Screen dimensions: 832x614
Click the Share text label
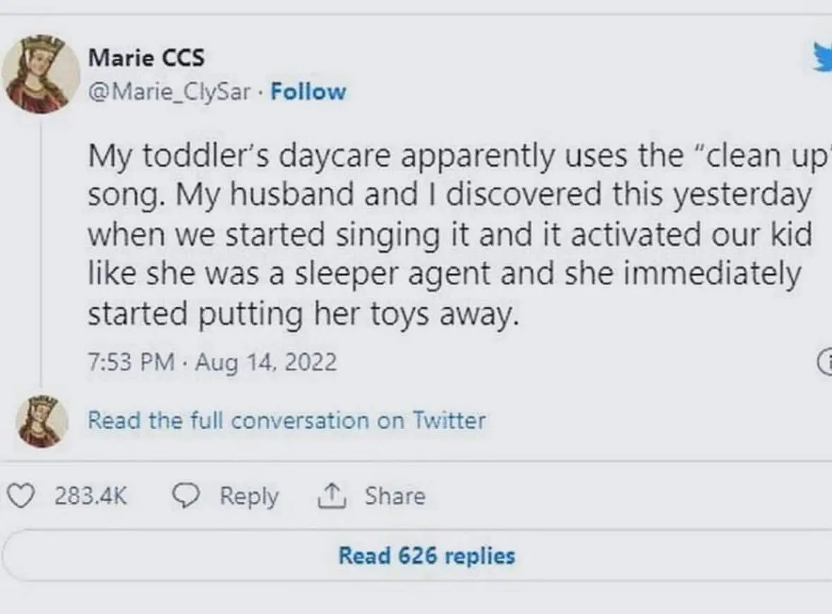coord(394,496)
